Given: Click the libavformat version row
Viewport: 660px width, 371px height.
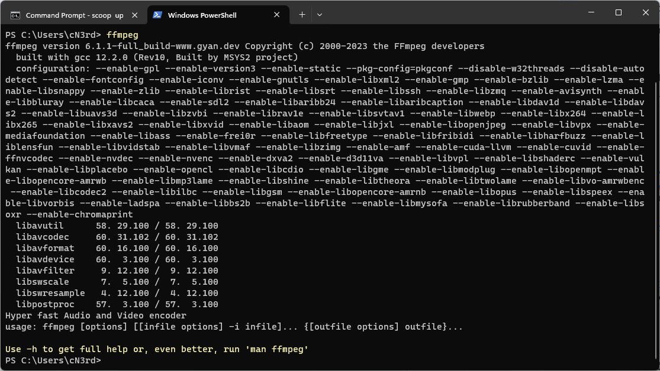Looking at the screenshot, I should [x=117, y=248].
